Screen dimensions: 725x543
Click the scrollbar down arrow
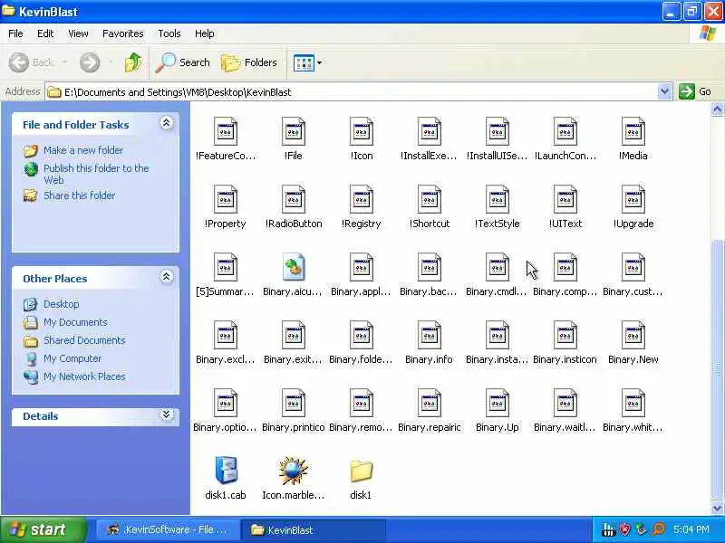click(x=717, y=508)
